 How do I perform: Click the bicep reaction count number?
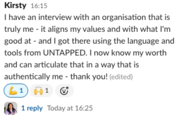tap(21, 91)
